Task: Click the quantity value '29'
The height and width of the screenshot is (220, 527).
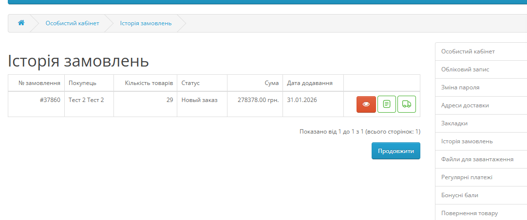Action: (169, 100)
